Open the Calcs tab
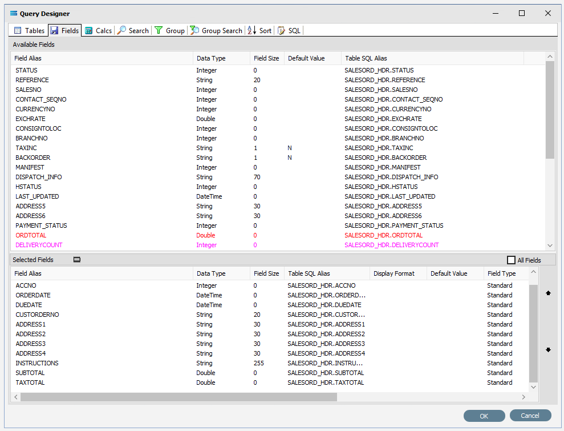The image size is (564, 431). coord(98,31)
